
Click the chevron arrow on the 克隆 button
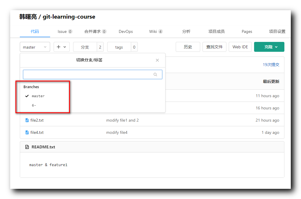tap(276, 47)
